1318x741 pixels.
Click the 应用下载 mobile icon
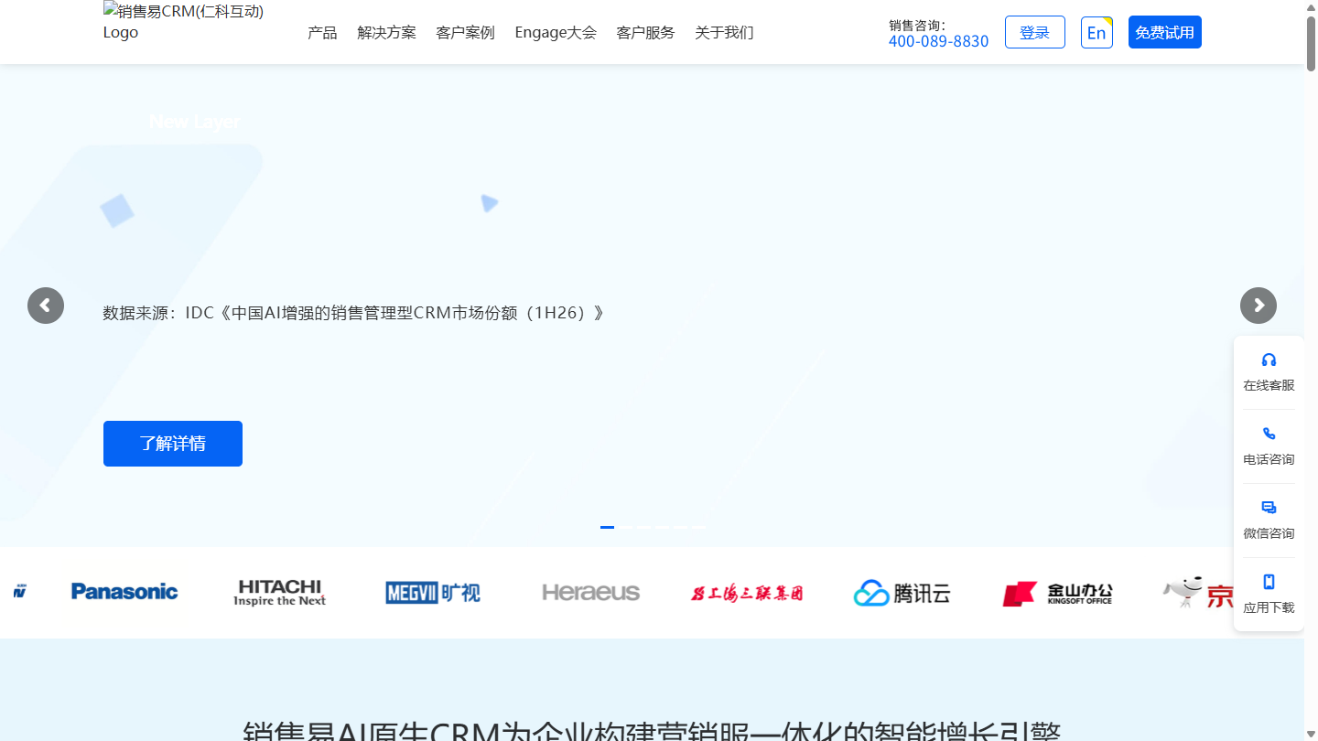point(1269,582)
